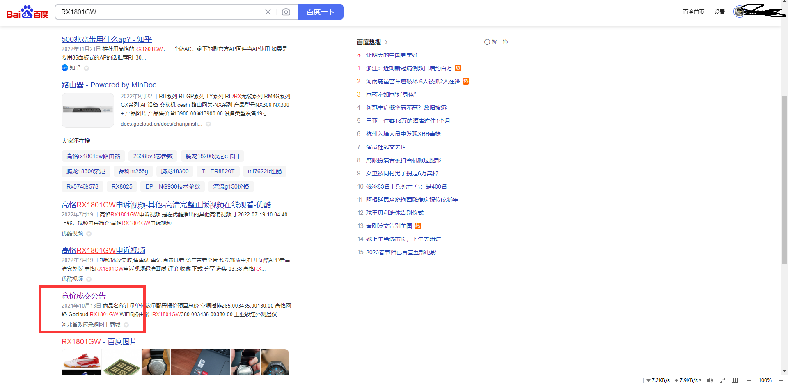
Task: Select related search mt7622b性能
Action: 265,171
